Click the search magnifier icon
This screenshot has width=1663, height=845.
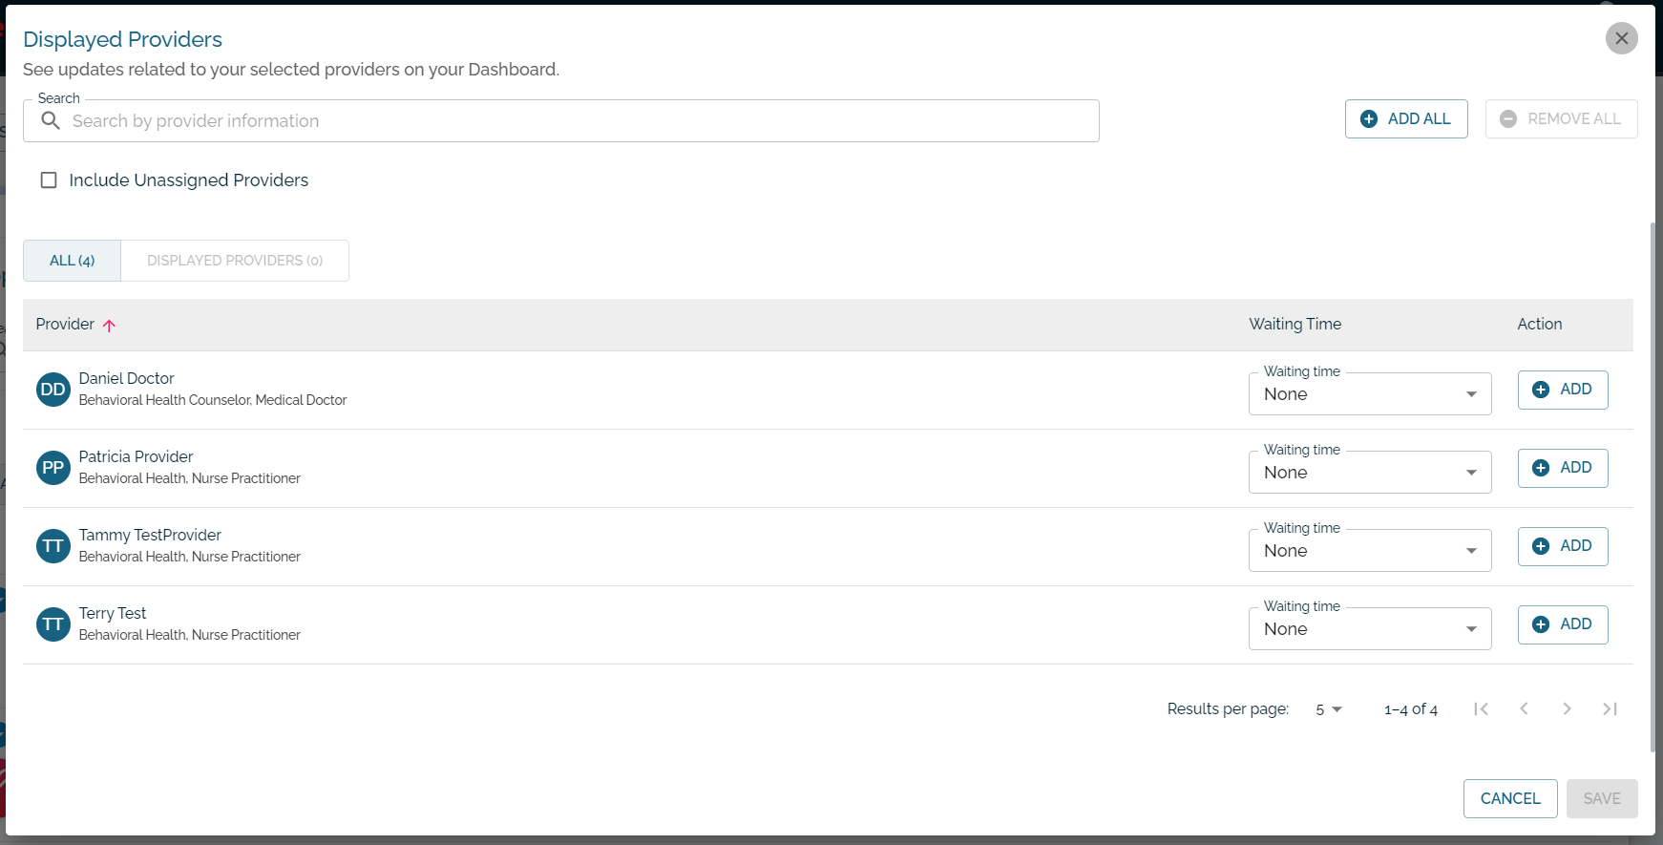[51, 120]
